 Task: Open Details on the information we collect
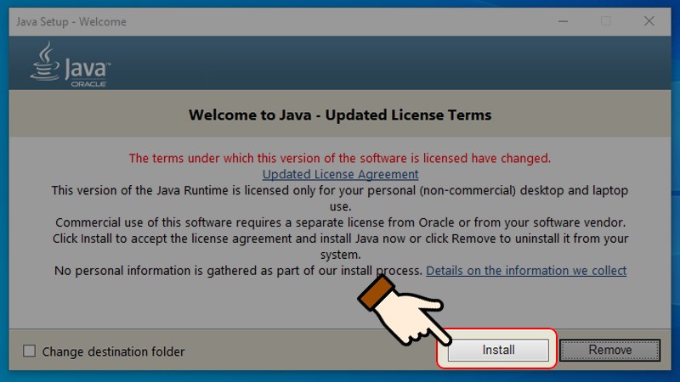pyautogui.click(x=526, y=271)
